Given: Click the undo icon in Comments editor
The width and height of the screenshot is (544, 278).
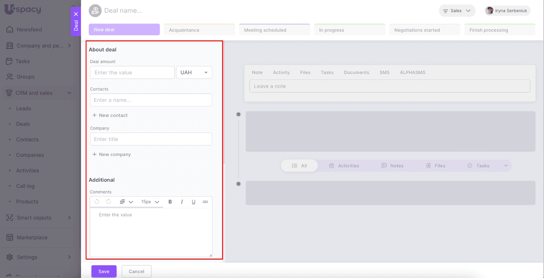Looking at the screenshot, I should [97, 202].
